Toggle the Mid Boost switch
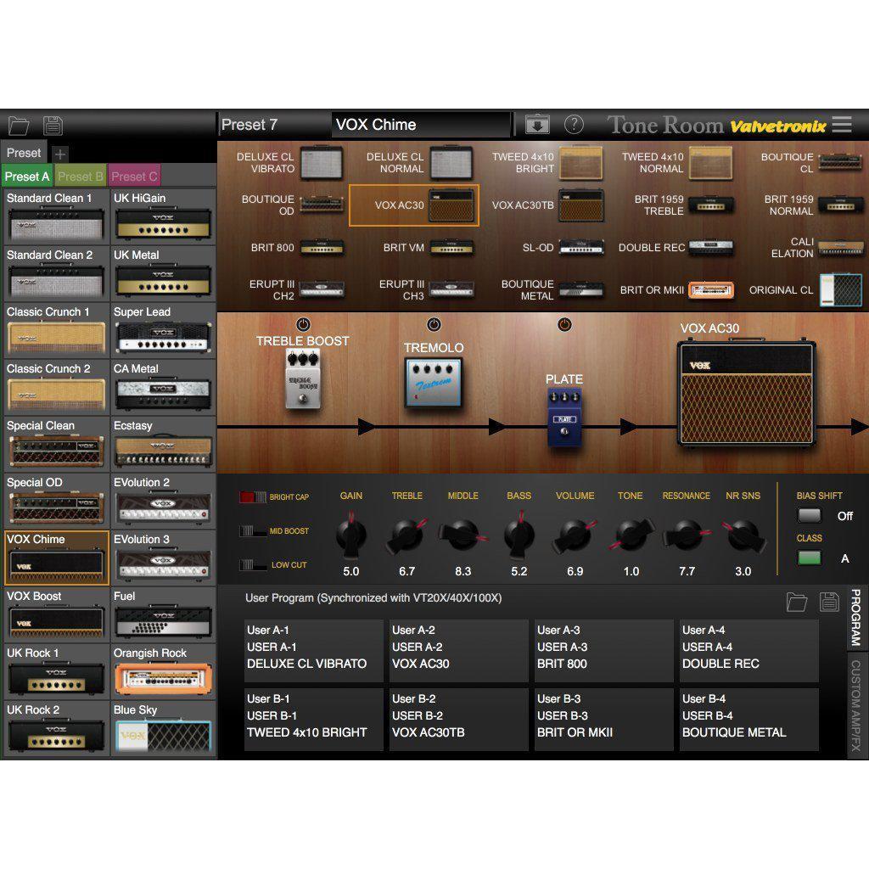Image resolution: width=869 pixels, height=869 pixels. (253, 531)
